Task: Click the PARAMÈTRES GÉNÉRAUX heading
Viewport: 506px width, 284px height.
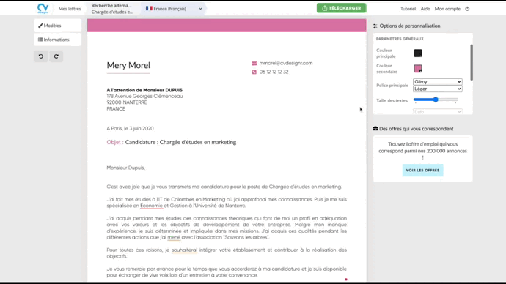Action: 400,39
